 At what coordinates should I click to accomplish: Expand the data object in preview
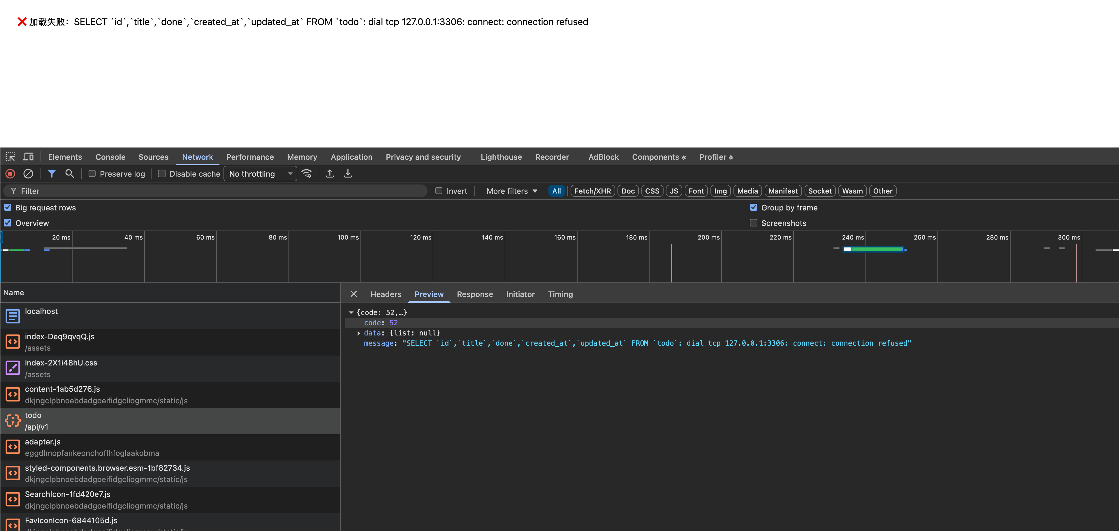pos(359,333)
